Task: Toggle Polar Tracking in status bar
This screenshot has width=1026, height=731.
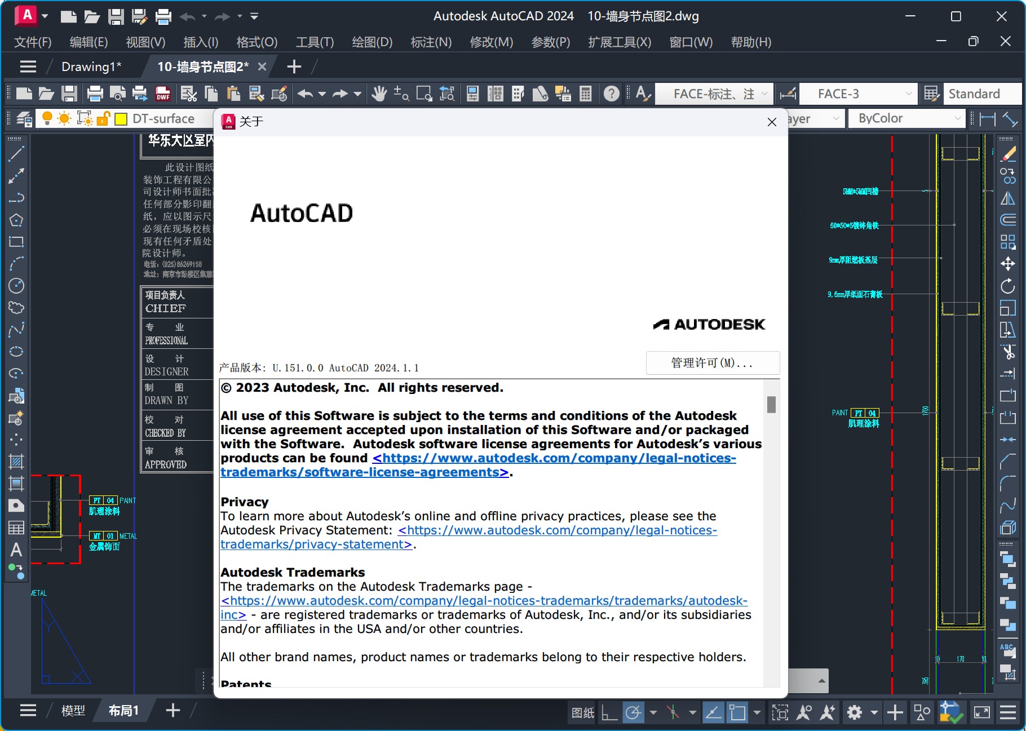Action: coord(634,712)
